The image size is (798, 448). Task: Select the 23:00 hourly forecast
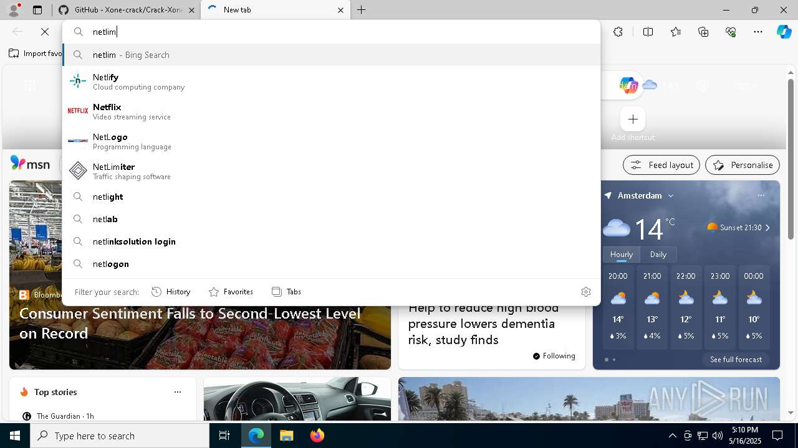click(x=720, y=307)
